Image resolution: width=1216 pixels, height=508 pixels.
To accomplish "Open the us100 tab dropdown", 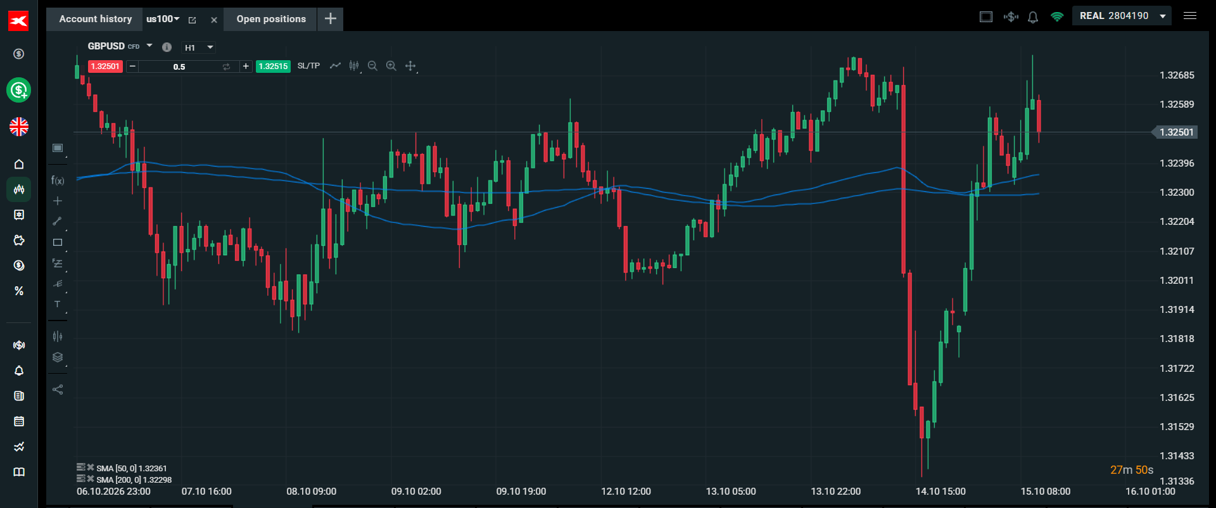I will coord(177,19).
